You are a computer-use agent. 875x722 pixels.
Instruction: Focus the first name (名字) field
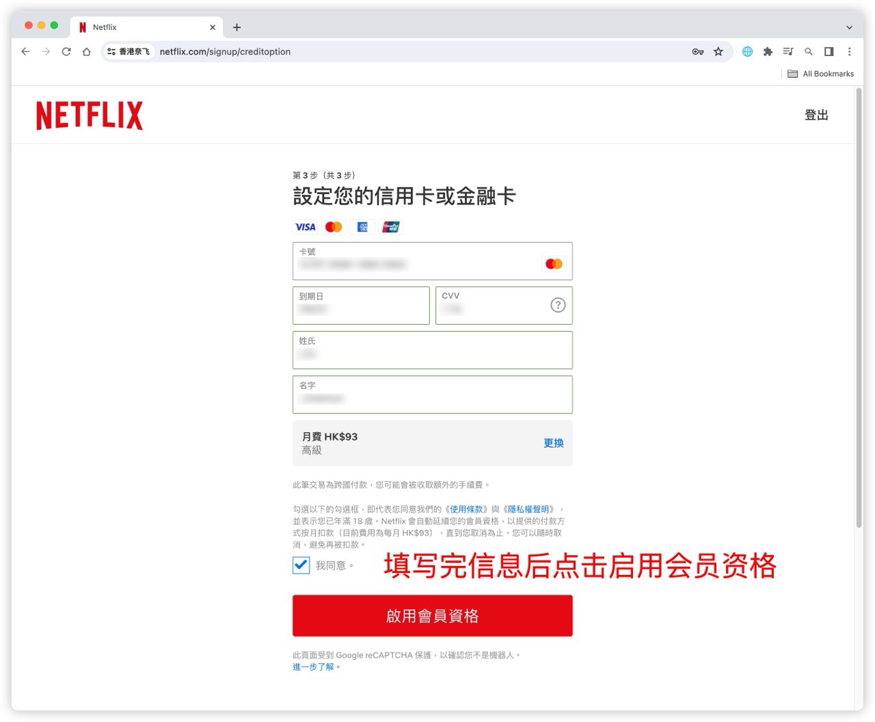coord(432,395)
